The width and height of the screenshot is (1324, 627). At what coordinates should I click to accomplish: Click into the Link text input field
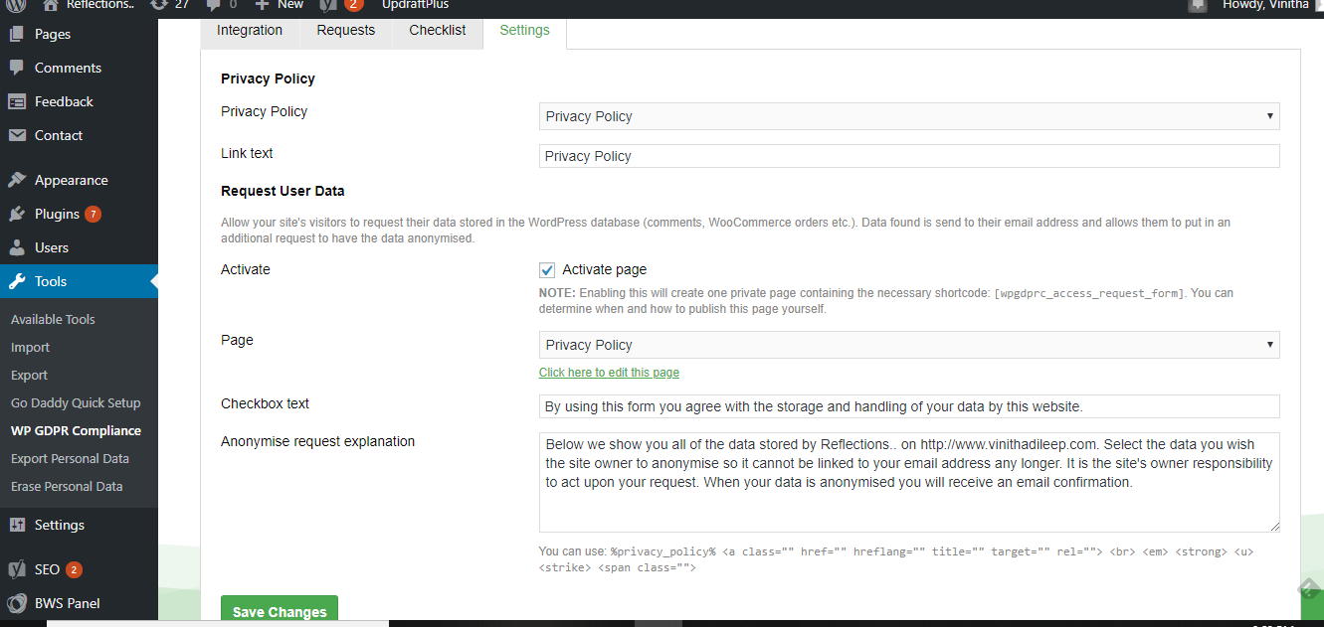point(908,156)
